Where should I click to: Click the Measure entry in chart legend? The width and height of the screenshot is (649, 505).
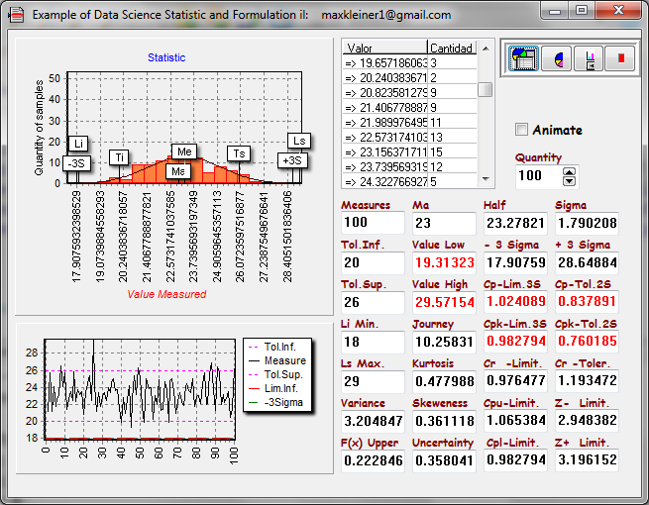click(284, 361)
